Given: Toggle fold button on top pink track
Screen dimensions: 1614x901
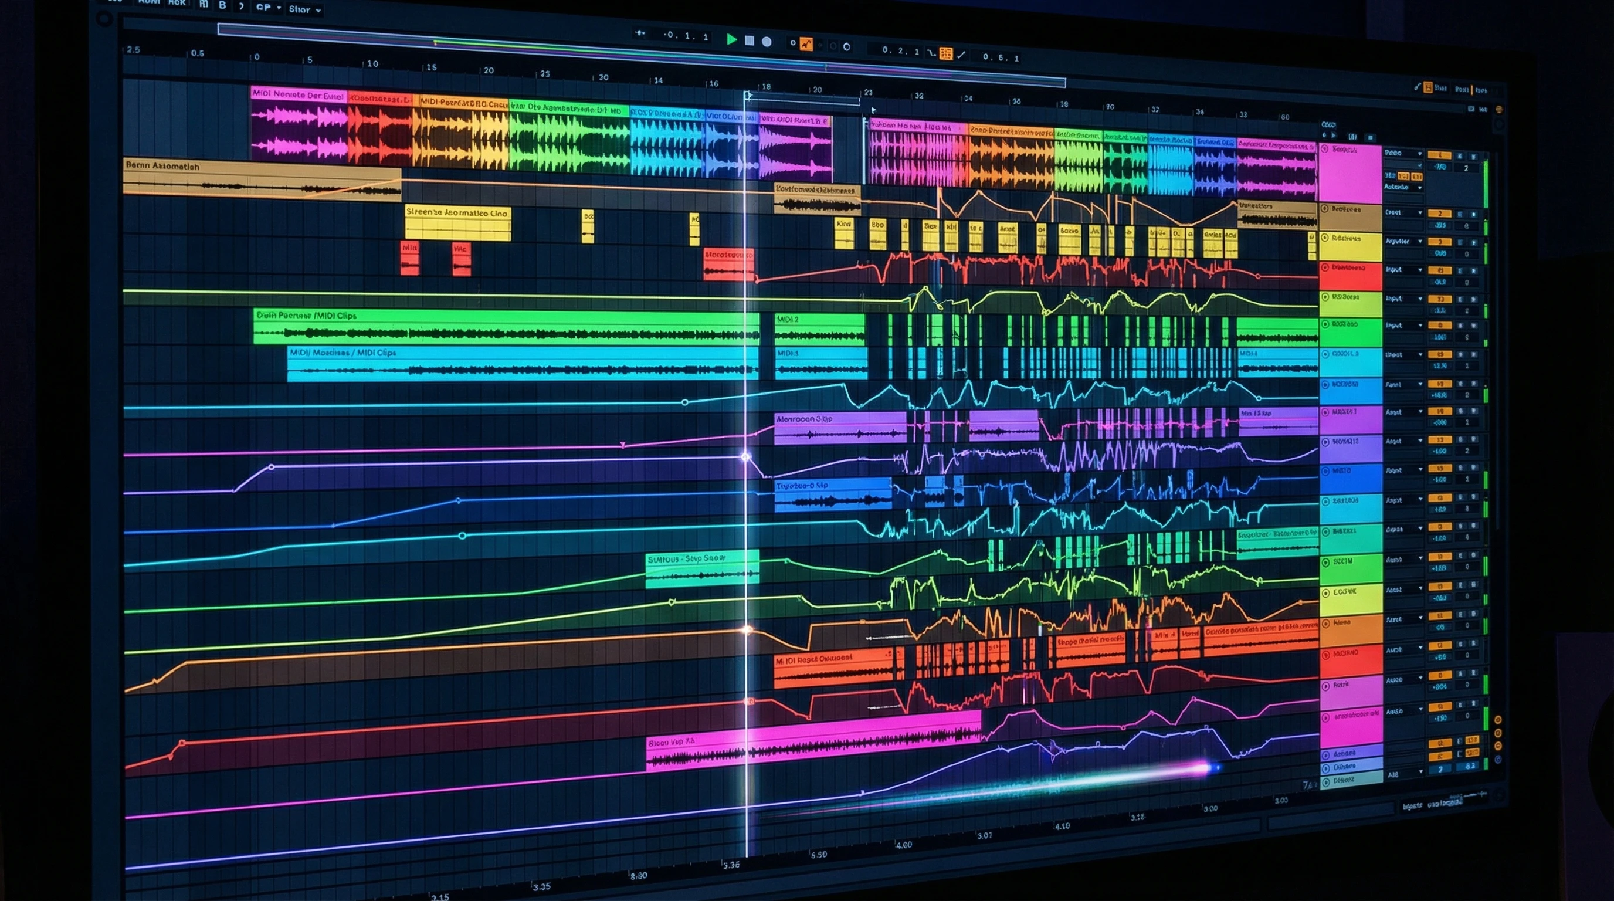Looking at the screenshot, I should 1324,149.
